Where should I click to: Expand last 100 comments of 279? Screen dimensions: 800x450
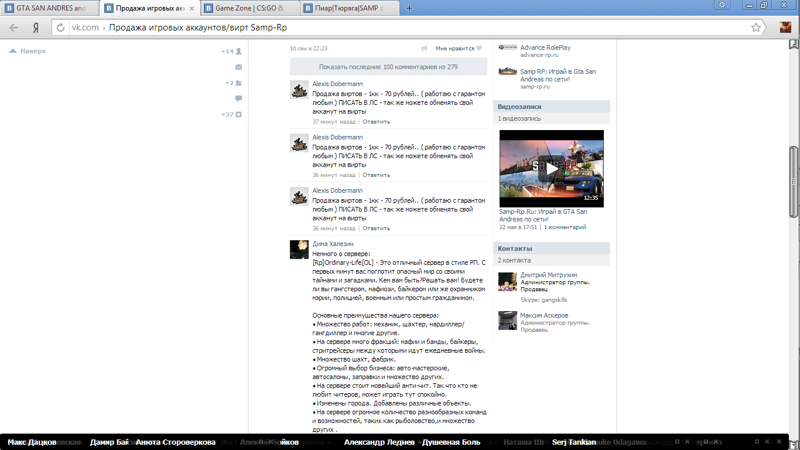388,67
